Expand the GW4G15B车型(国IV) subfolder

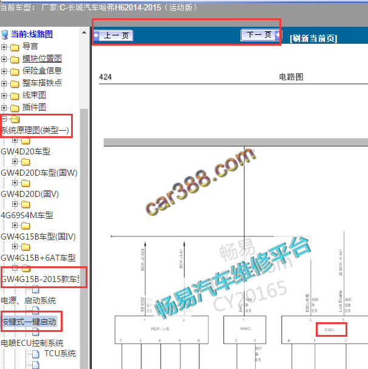15,225
